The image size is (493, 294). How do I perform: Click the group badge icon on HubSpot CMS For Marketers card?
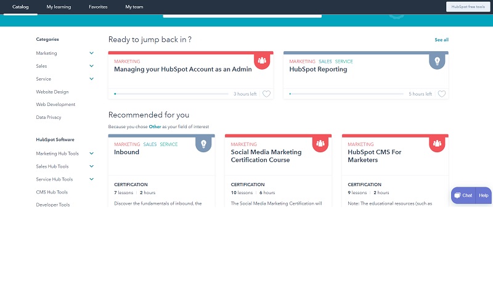click(437, 144)
